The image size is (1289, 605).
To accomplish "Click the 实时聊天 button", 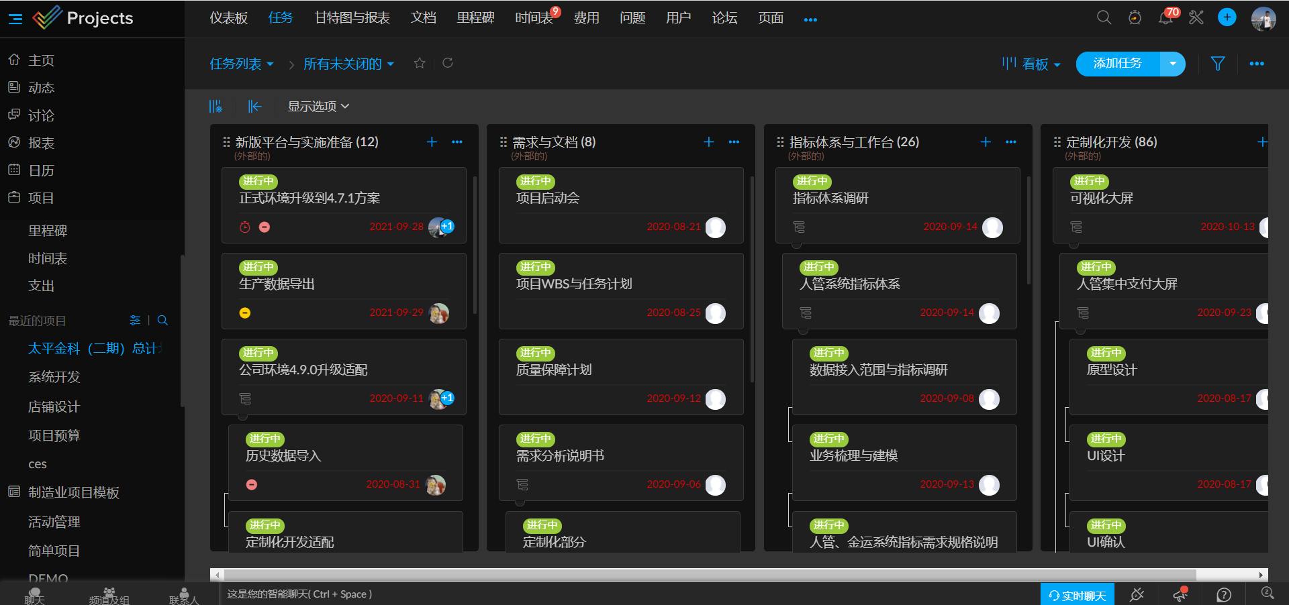I will tap(1078, 595).
